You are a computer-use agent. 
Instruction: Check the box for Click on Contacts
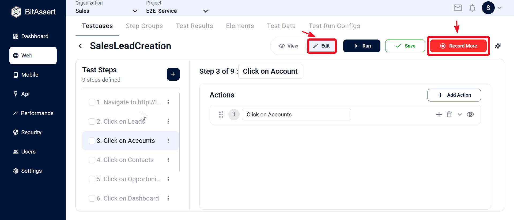tap(92, 160)
